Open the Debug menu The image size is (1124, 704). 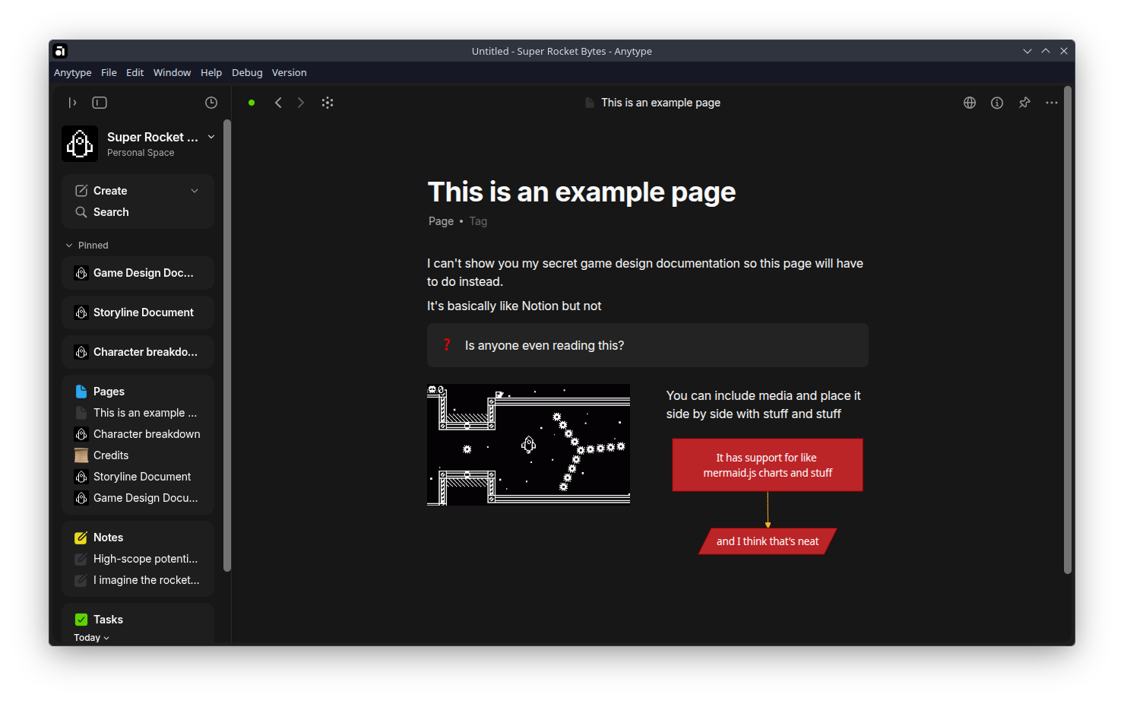tap(246, 72)
